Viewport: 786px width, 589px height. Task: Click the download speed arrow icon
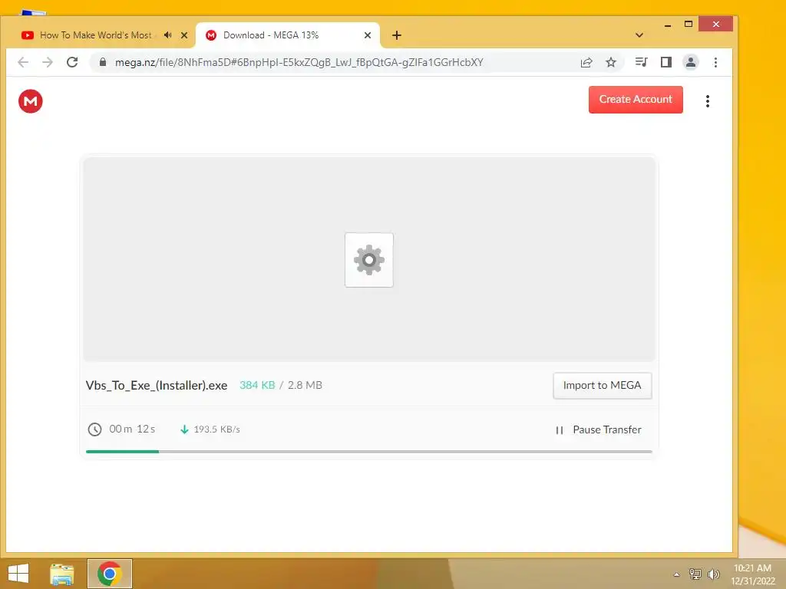184,429
